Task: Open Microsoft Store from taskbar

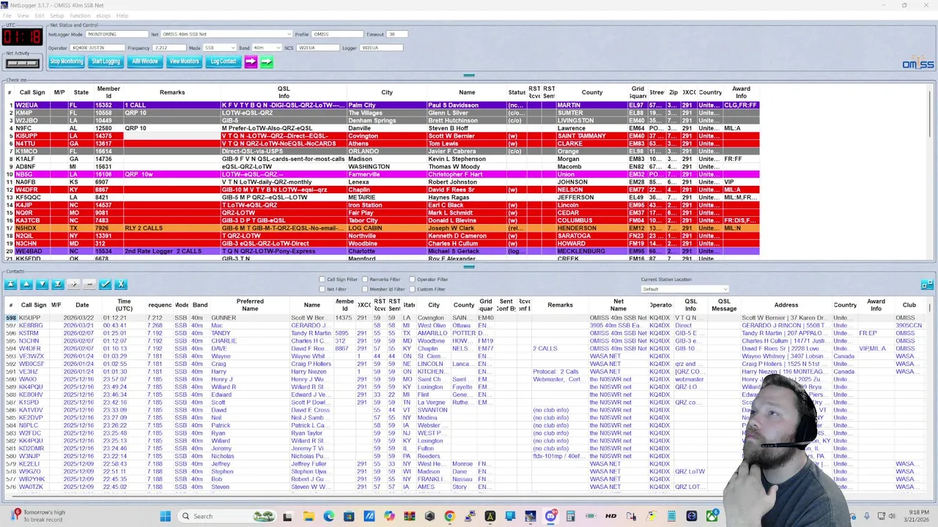Action: (x=349, y=516)
